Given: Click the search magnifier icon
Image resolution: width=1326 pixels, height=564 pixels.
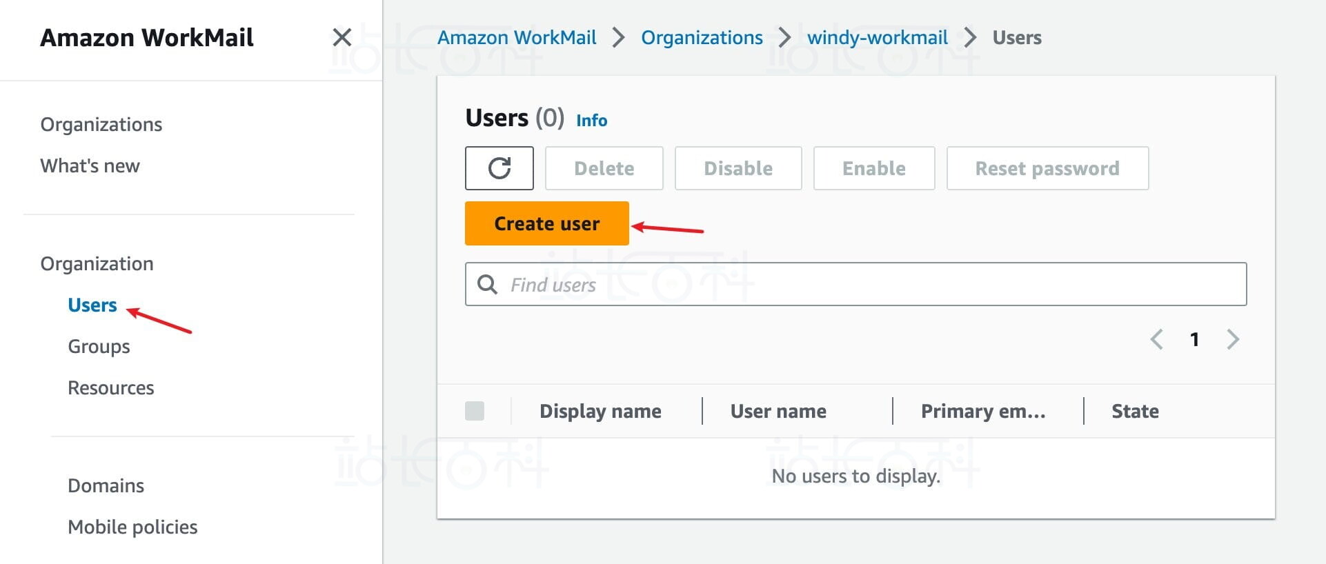Looking at the screenshot, I should [x=488, y=284].
